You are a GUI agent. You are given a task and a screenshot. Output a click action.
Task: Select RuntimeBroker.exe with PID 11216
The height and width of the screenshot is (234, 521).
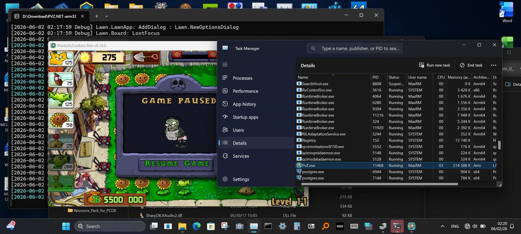click(x=397, y=115)
